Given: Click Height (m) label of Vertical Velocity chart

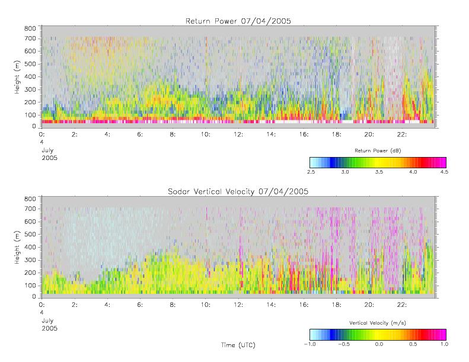Looking at the screenshot, I should coord(17,247).
